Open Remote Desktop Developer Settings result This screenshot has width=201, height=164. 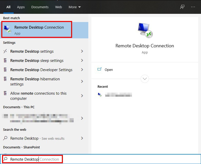point(44,70)
